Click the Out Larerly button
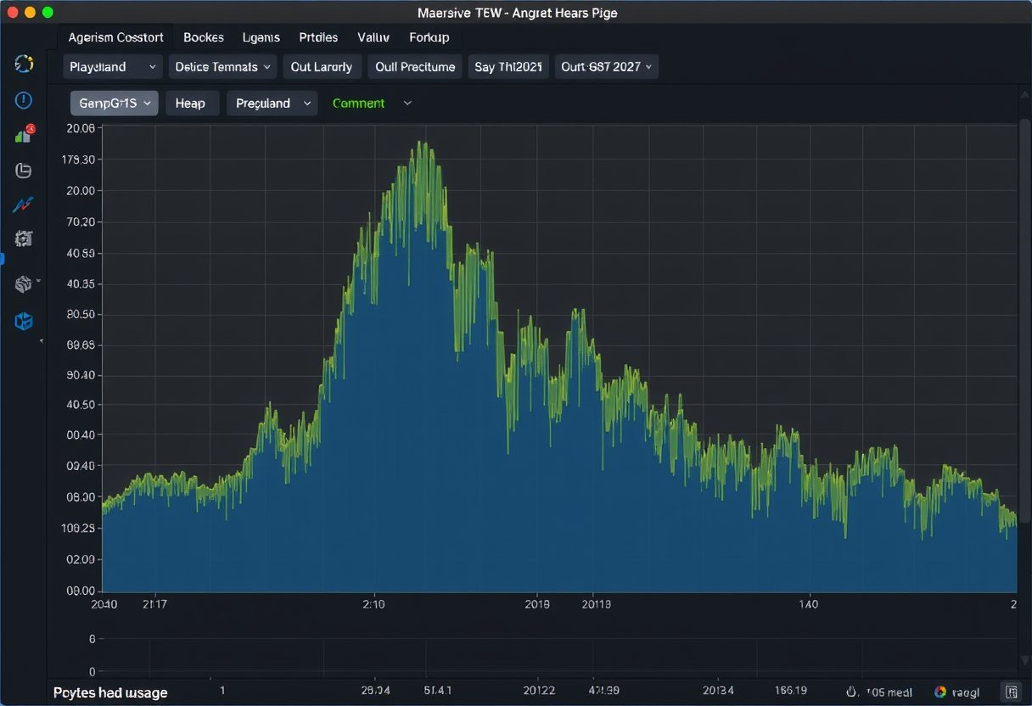 click(x=322, y=67)
